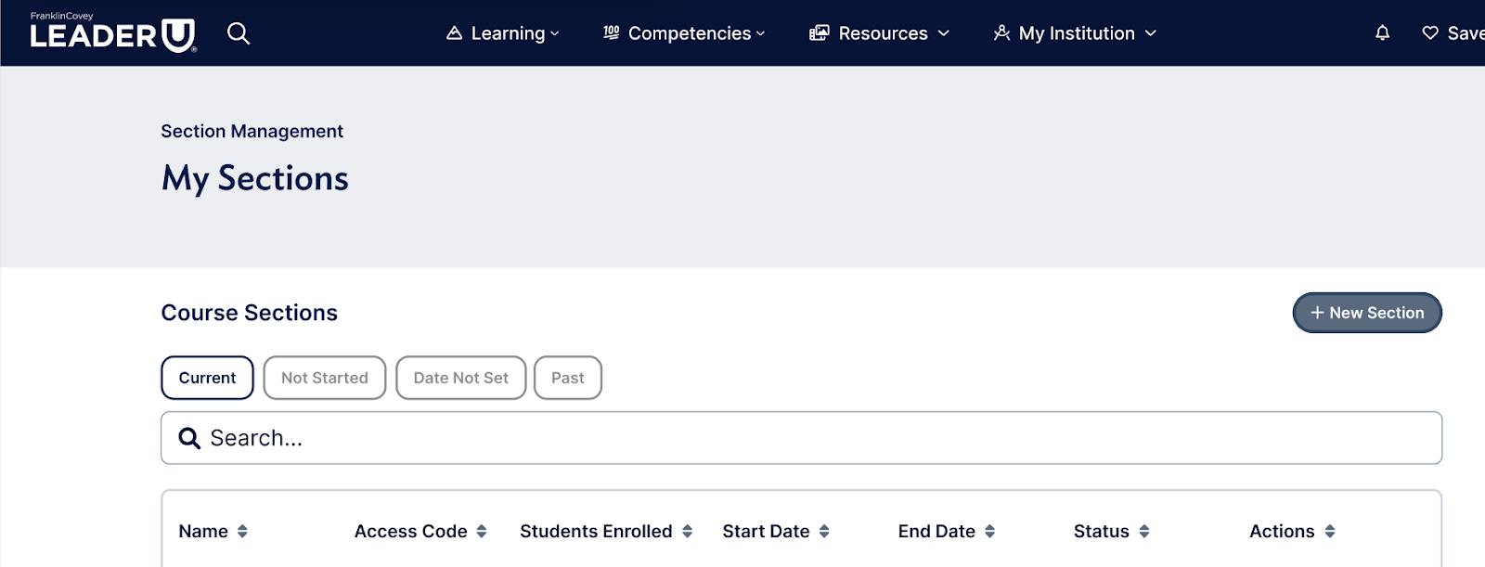1485x567 pixels.
Task: Sort by Start Date arrows
Action: click(x=824, y=532)
